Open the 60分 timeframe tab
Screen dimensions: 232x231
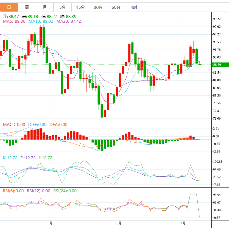pyautogui.click(x=116, y=7)
